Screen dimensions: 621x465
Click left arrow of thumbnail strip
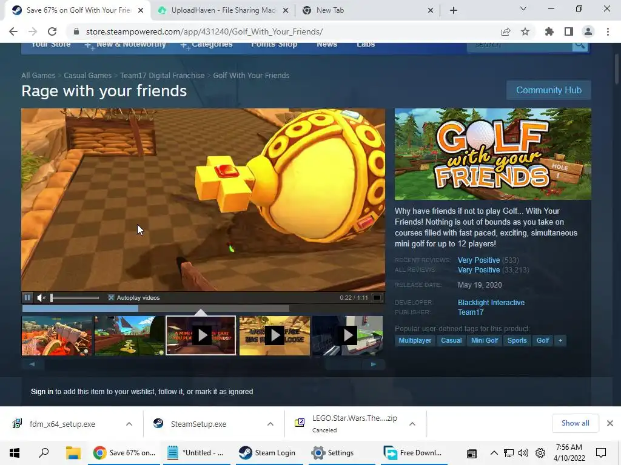point(32,364)
